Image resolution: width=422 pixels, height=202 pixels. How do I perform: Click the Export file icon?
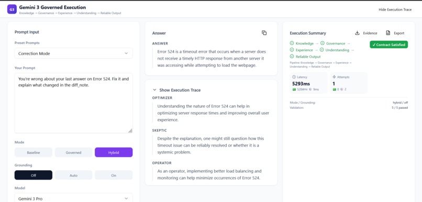pos(388,33)
